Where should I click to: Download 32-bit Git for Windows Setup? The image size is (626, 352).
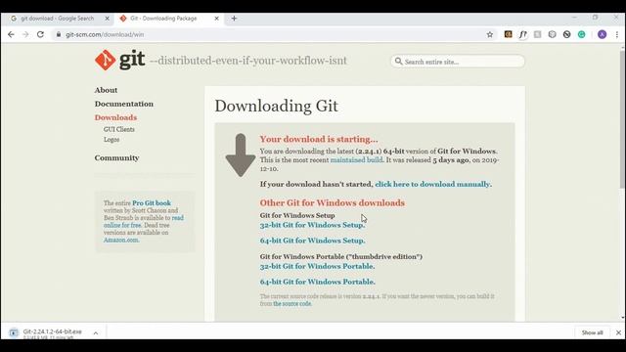pyautogui.click(x=312, y=225)
